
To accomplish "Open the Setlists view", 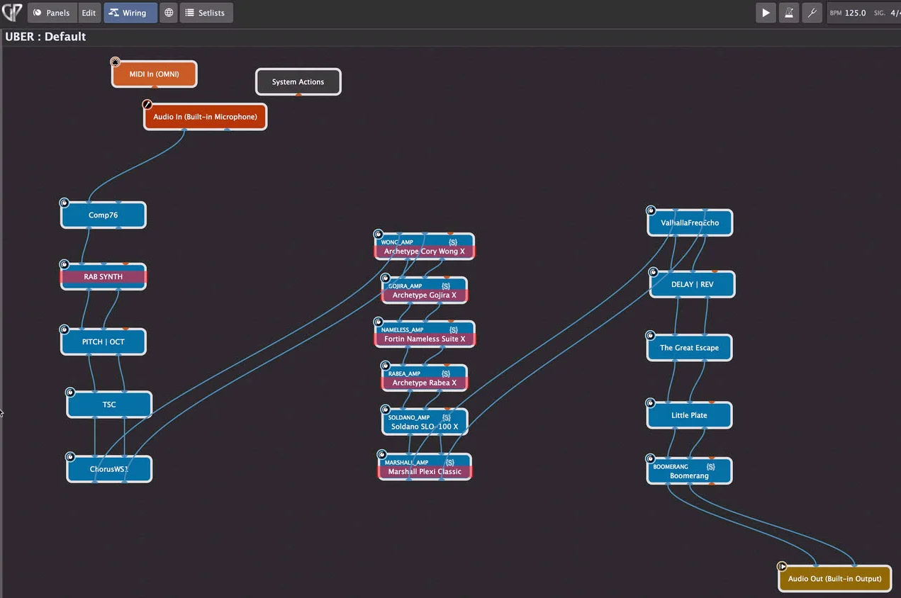I will (206, 13).
